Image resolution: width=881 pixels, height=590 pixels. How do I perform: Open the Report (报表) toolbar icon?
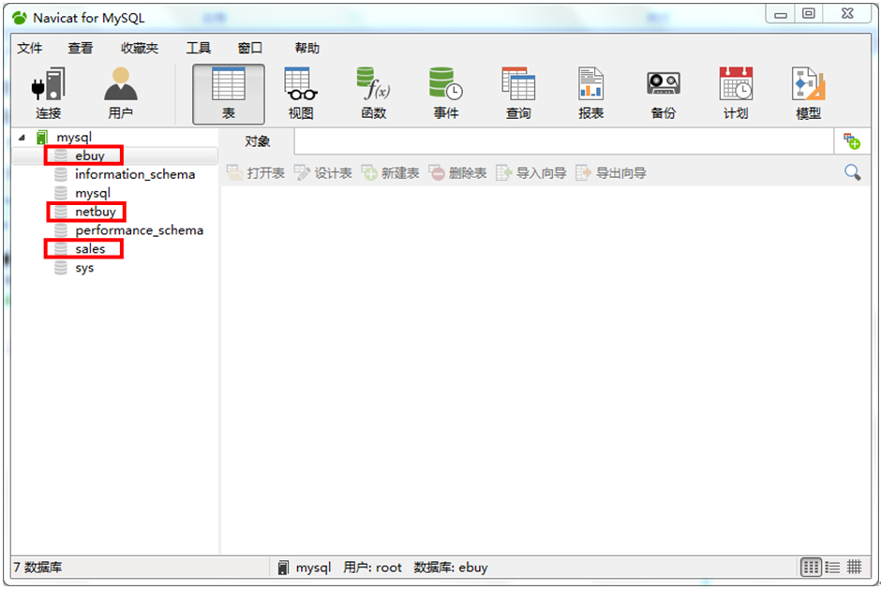click(591, 94)
